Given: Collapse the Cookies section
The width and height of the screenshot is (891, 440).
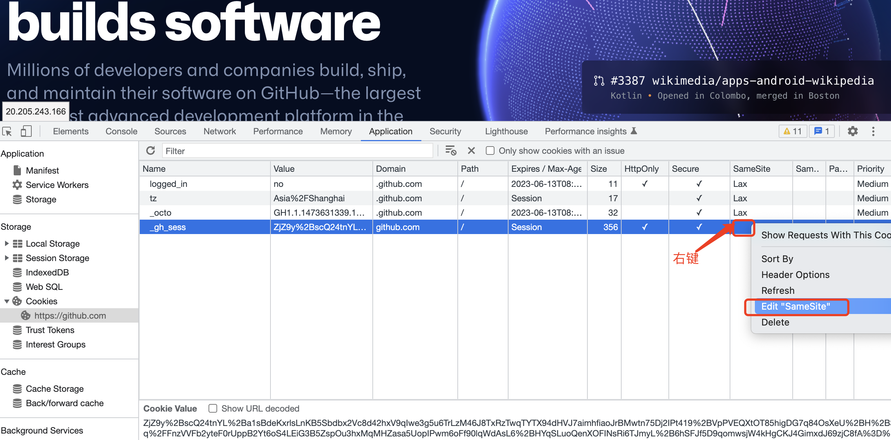Looking at the screenshot, I should (6, 301).
